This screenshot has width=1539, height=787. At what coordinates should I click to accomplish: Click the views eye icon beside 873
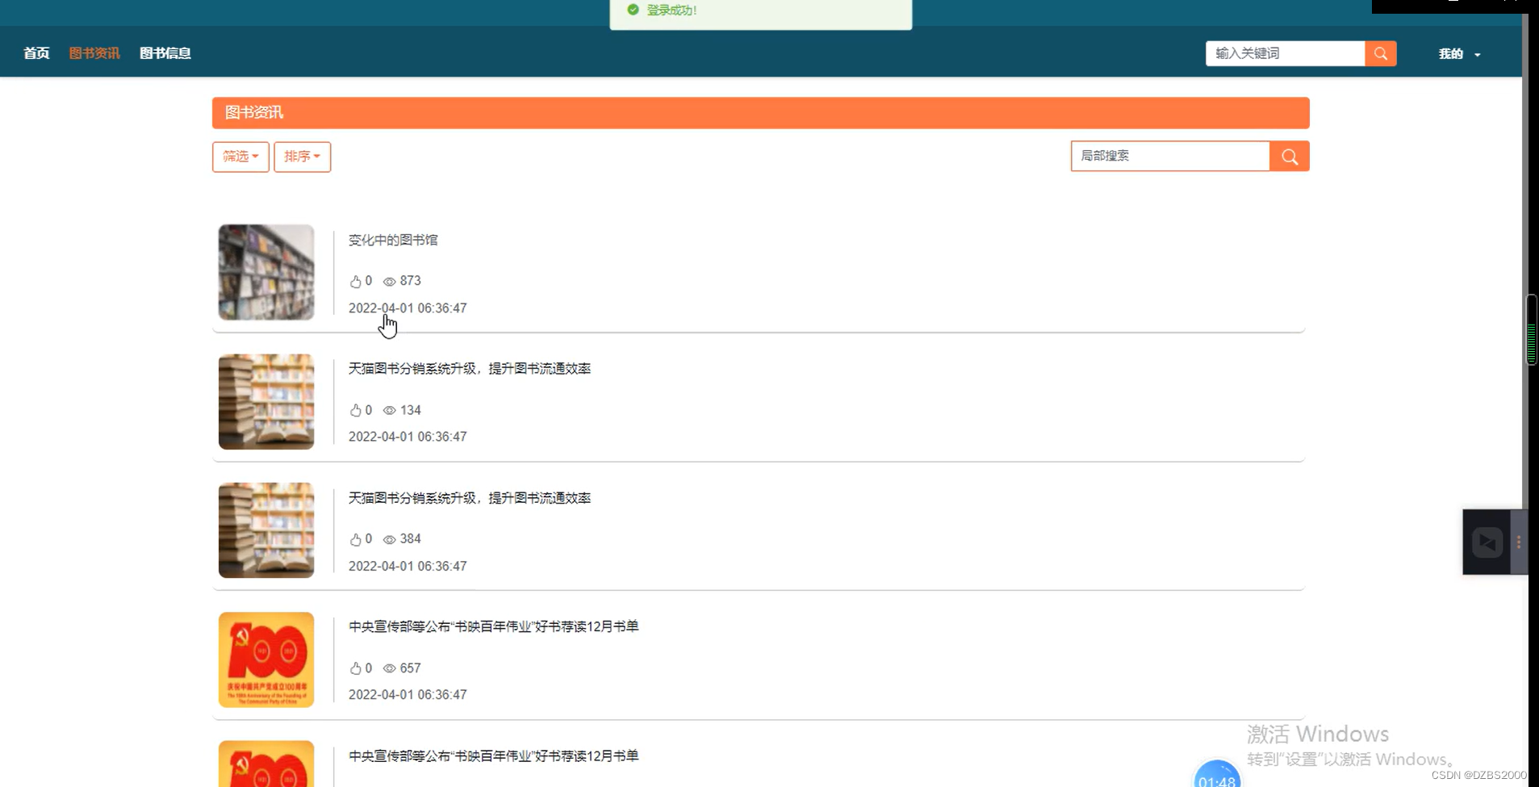[x=389, y=282]
